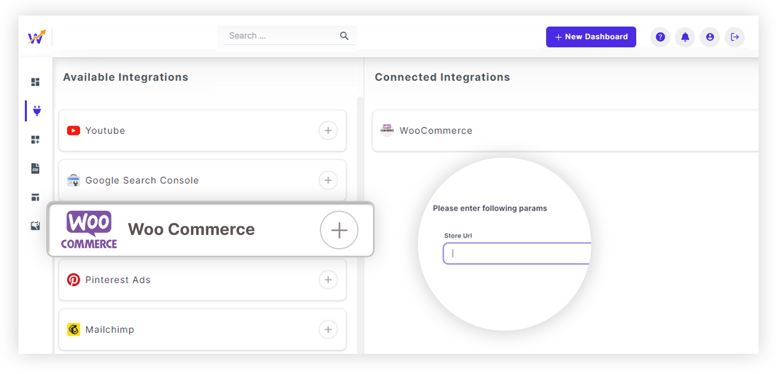Screen dimensions: 784x374
Task: Add the Pinterest Ads integration
Action: 328,280
